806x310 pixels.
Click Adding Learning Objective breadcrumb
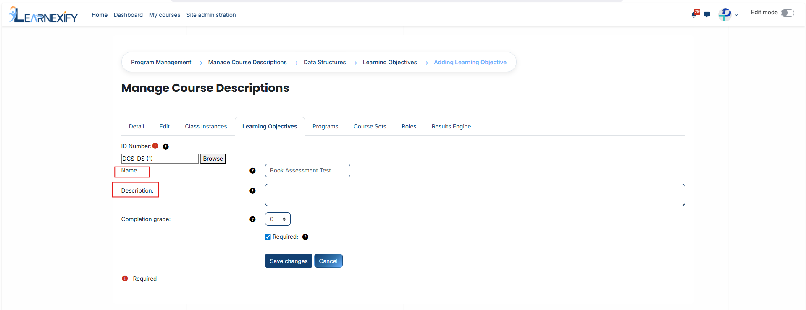point(470,62)
